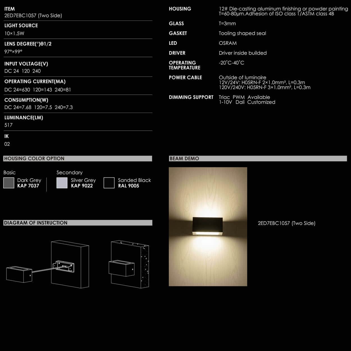Screen dimensions: 351x351
Task: Click the Operating Temperature value
Action: (x=231, y=63)
